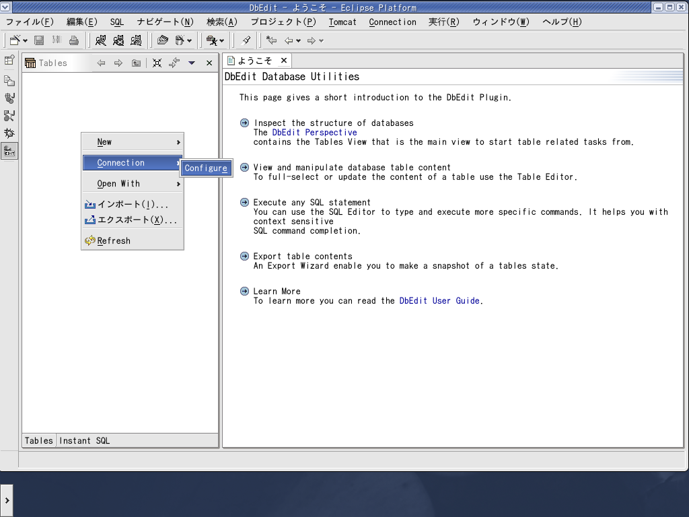Screen dimensions: 689x517
Task: Click the Print toolbar icon
Action: pyautogui.click(x=74, y=40)
